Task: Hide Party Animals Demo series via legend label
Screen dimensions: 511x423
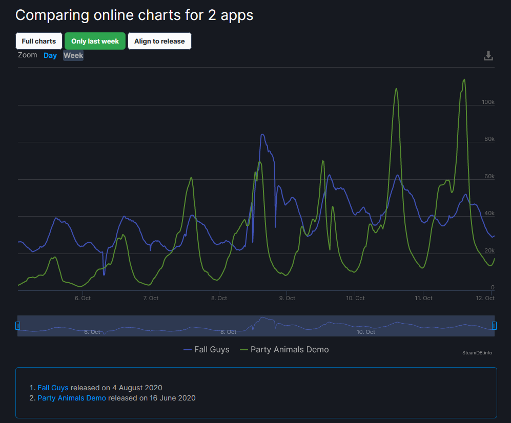Action: (290, 350)
